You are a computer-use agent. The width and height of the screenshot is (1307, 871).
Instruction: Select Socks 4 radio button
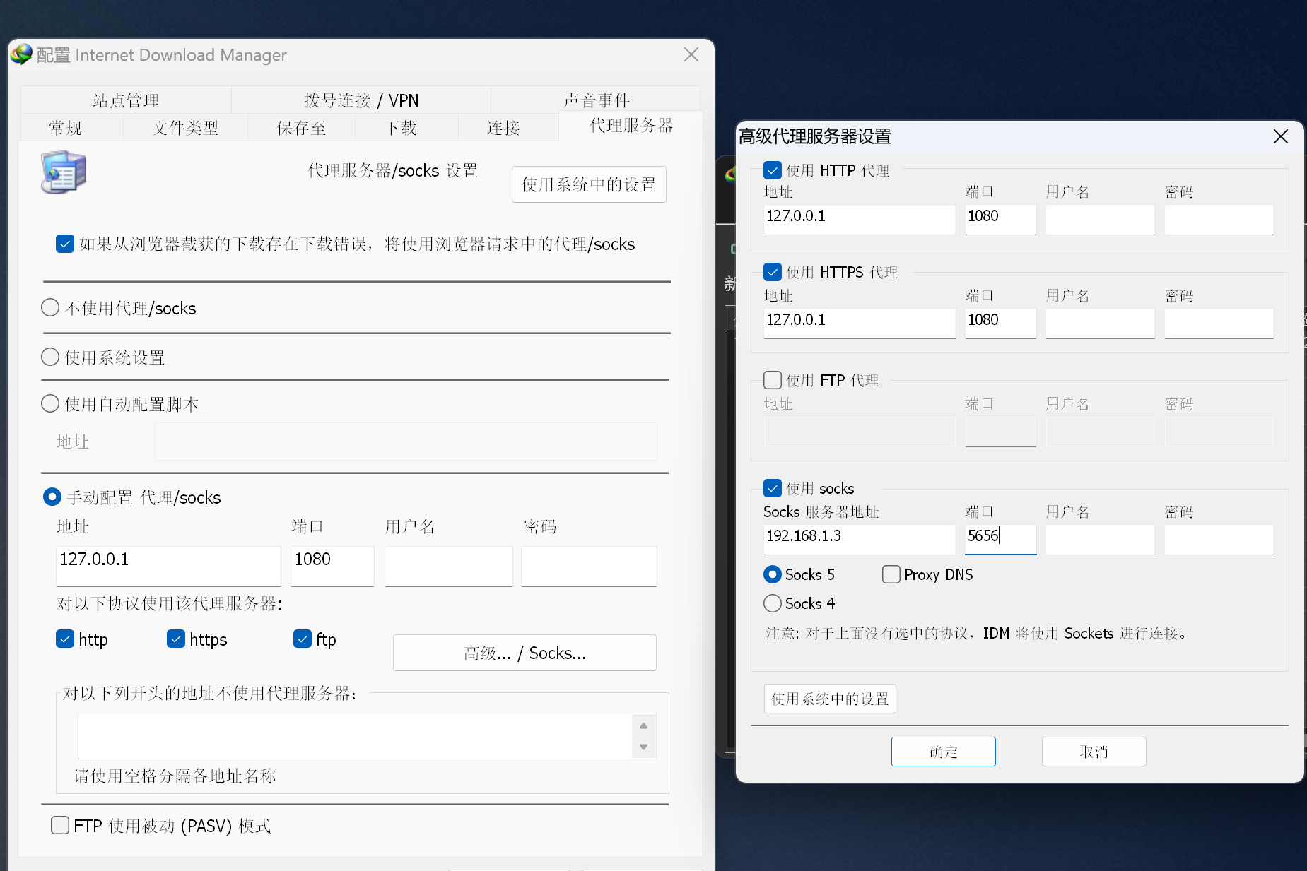coord(773,603)
